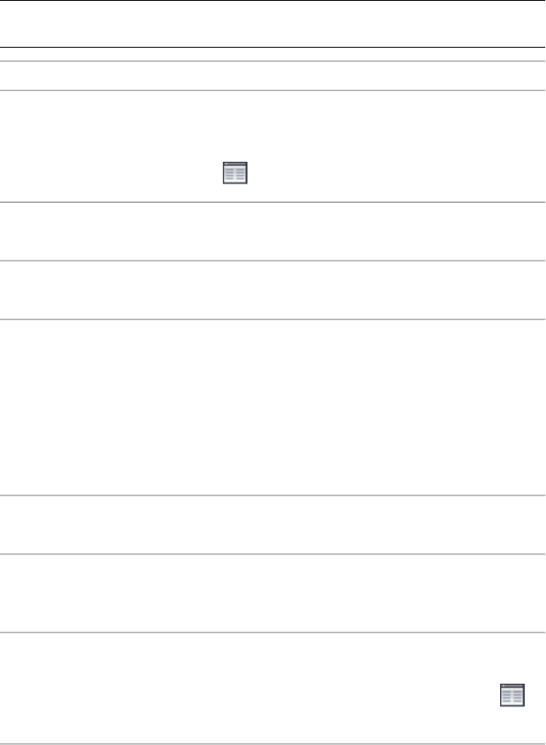Click the black separator line under the header
Screen dimensions: 546x745
[x=273, y=47]
